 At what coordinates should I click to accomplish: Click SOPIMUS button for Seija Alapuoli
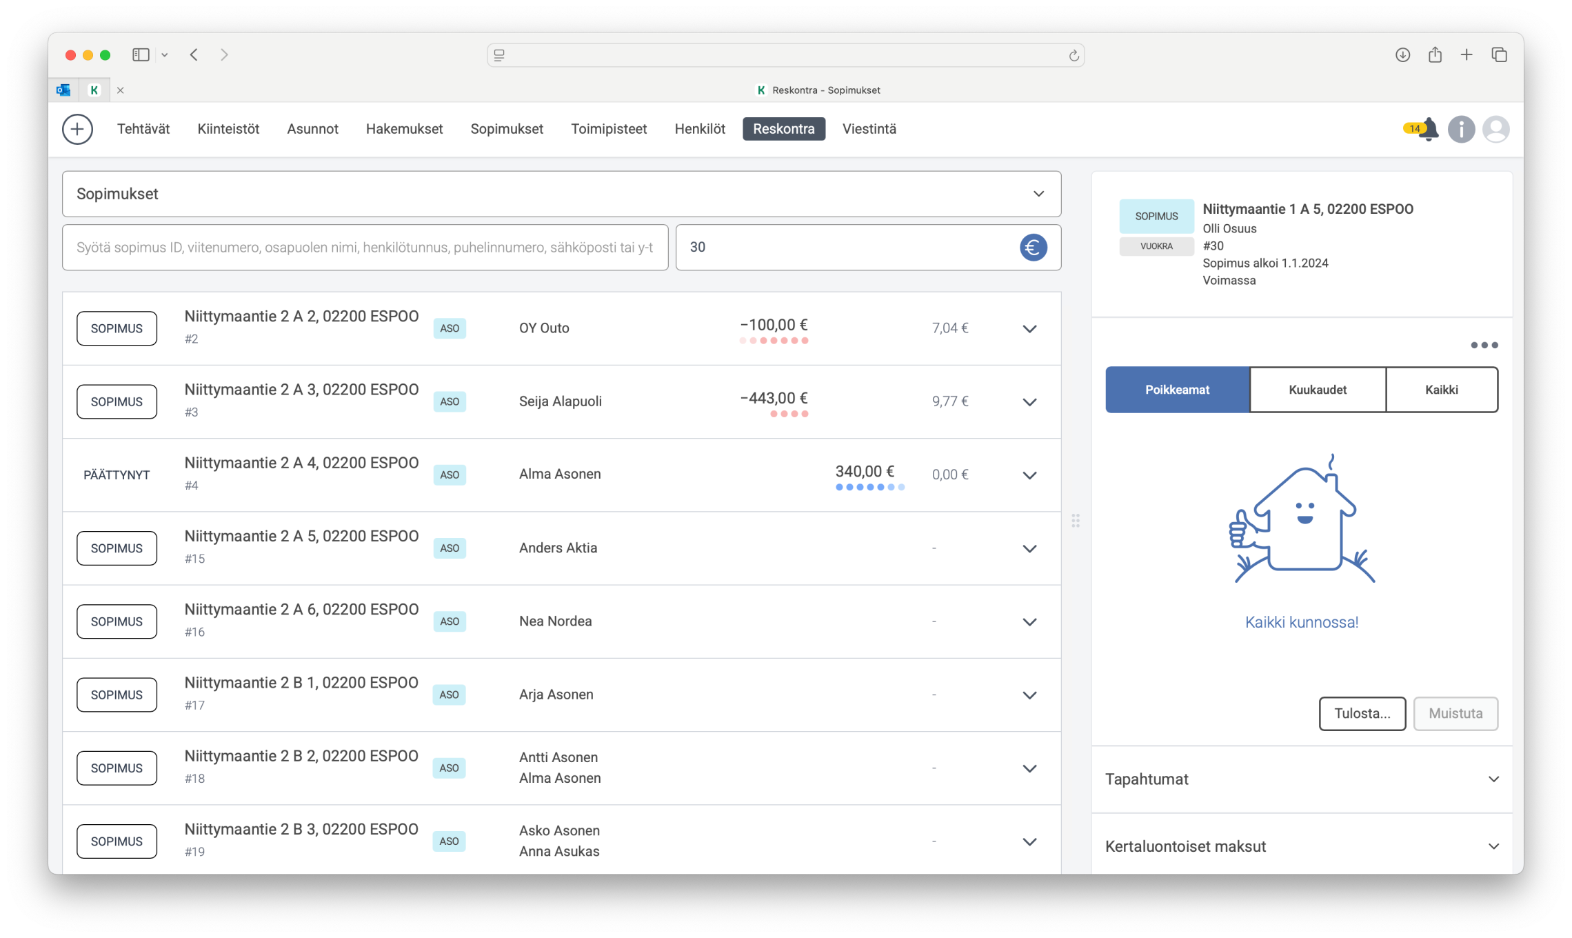[117, 402]
